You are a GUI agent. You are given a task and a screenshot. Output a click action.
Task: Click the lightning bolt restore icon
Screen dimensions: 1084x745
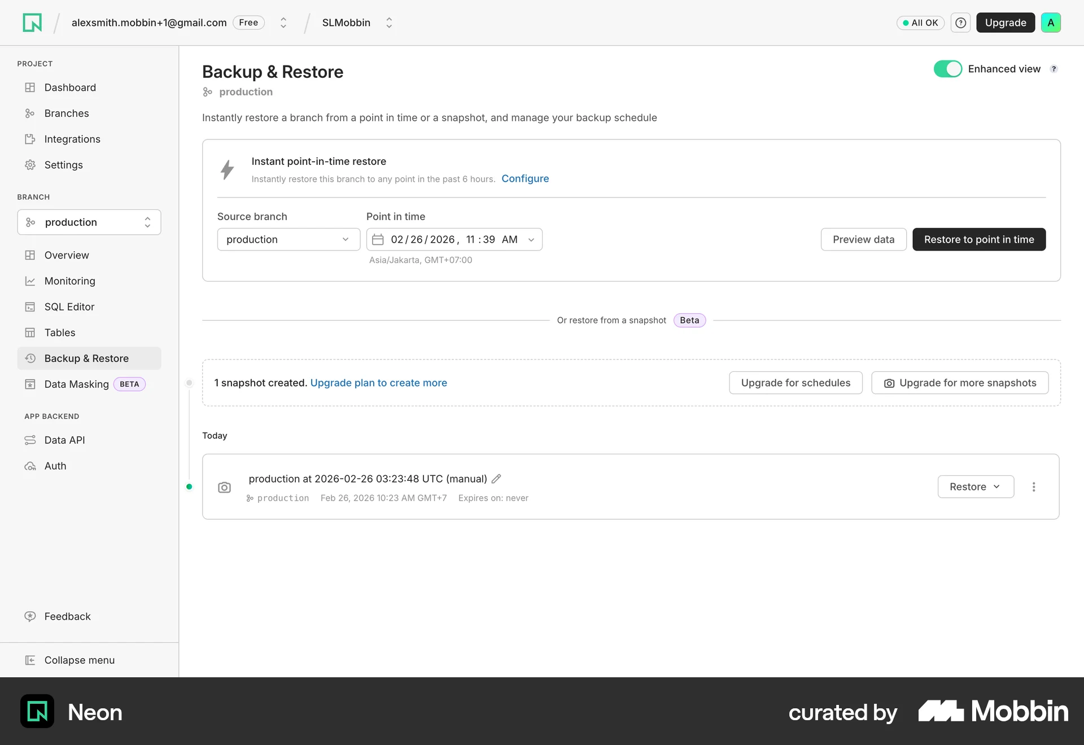click(x=227, y=169)
